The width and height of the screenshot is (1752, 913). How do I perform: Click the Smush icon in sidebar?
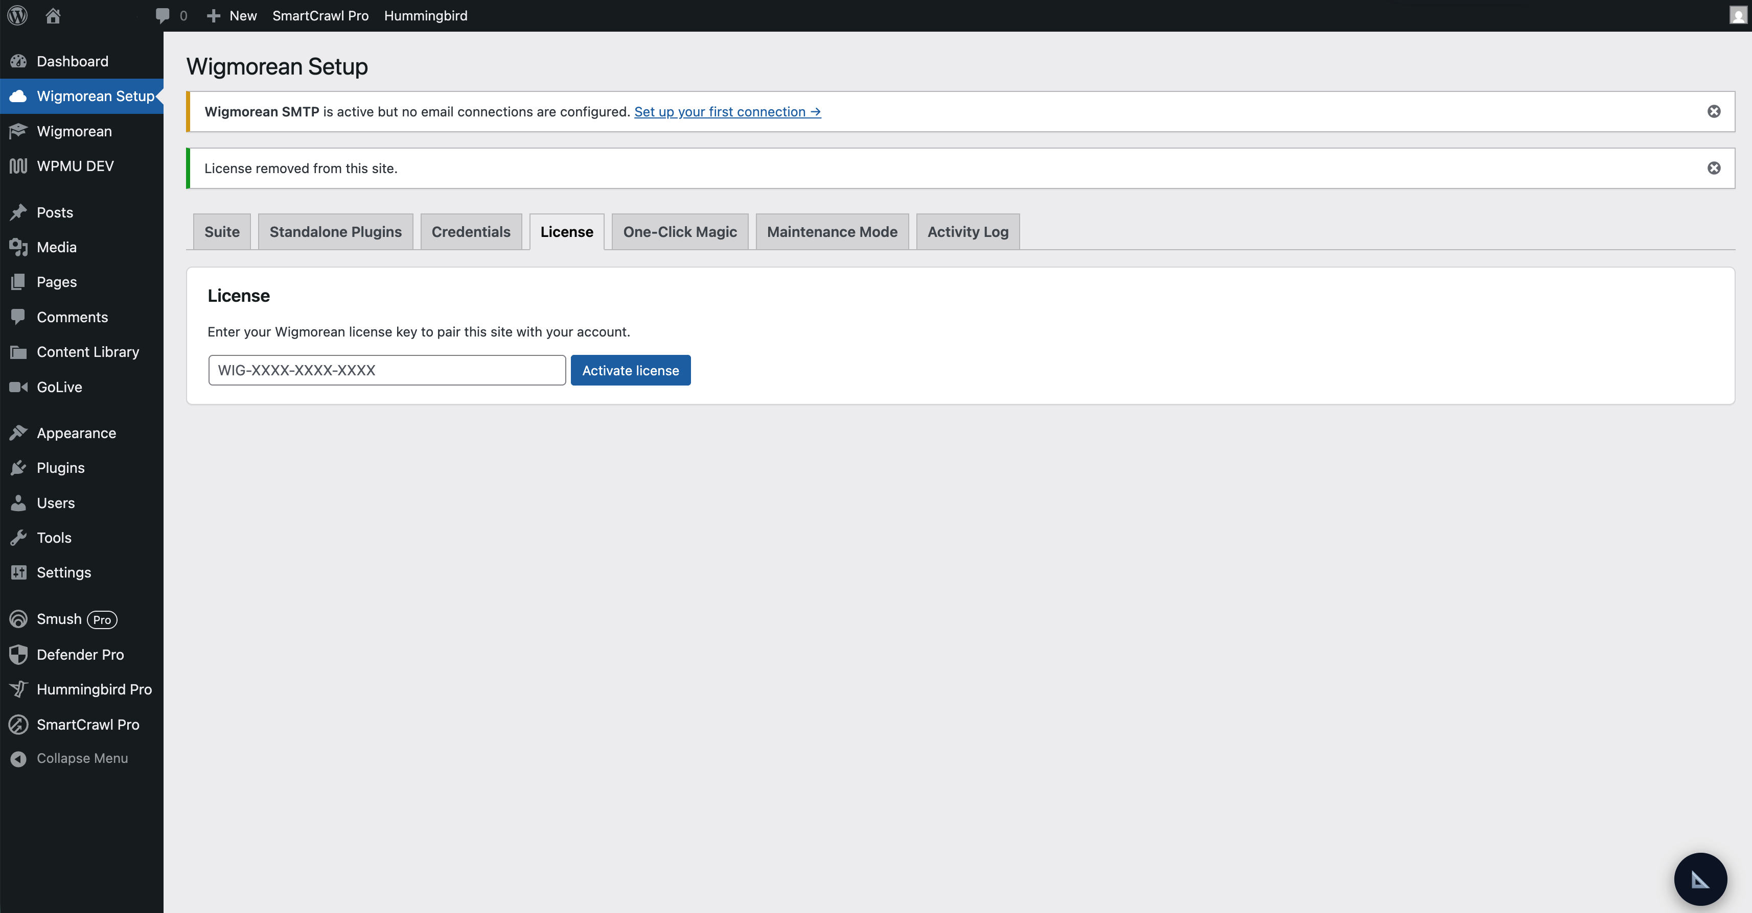coord(18,619)
